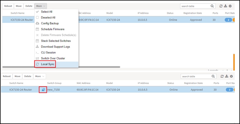Sort lower table by Switch Name header
Viewport: 240px width, 124px height.
[16, 83]
